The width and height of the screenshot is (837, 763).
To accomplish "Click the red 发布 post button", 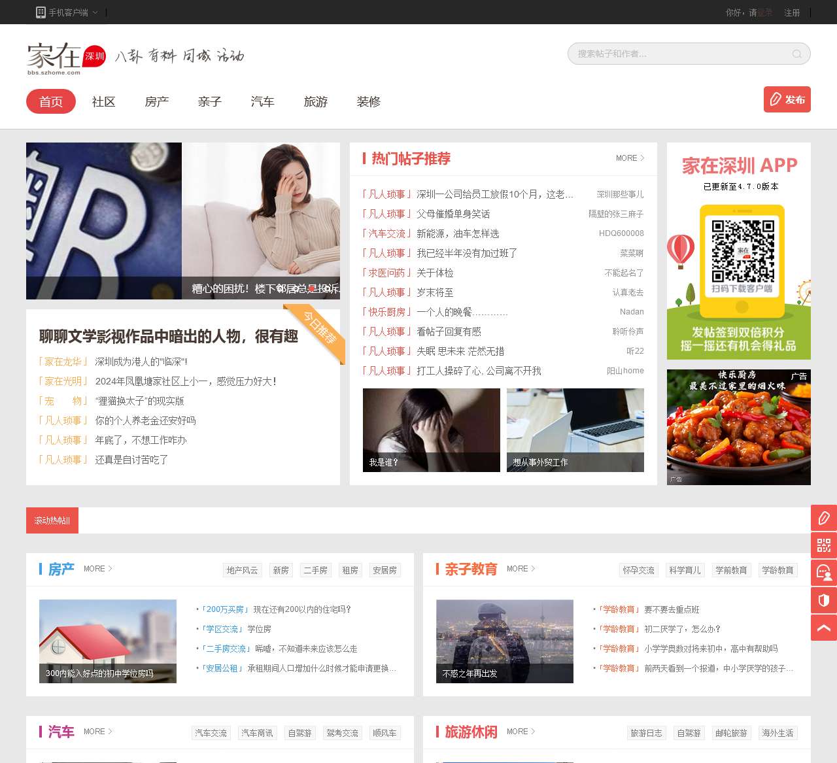I will point(787,99).
